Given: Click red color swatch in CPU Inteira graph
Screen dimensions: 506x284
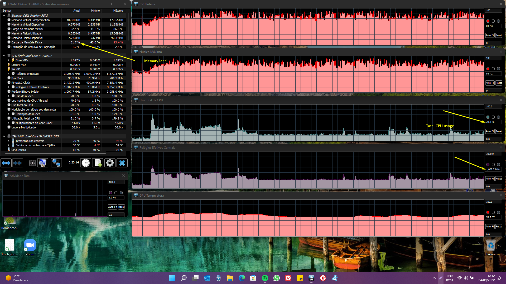Looking at the screenshot, I should tap(488, 21).
